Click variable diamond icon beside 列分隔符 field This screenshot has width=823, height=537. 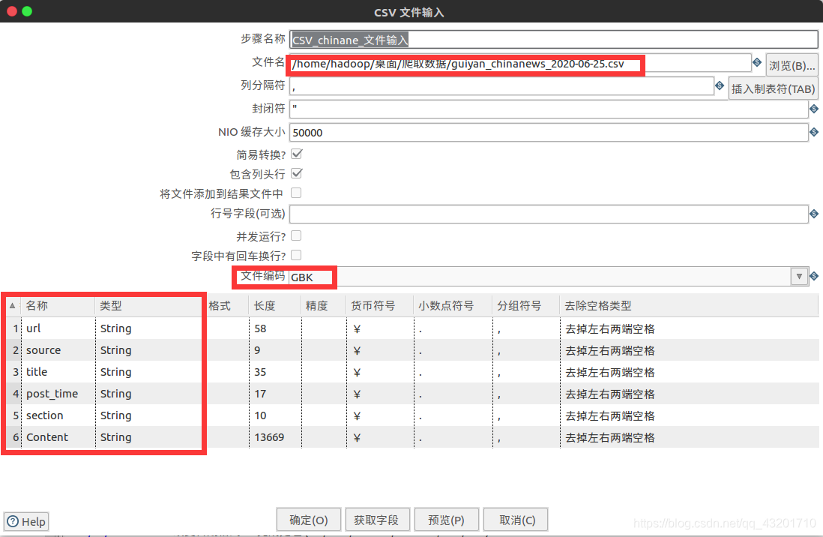click(720, 85)
